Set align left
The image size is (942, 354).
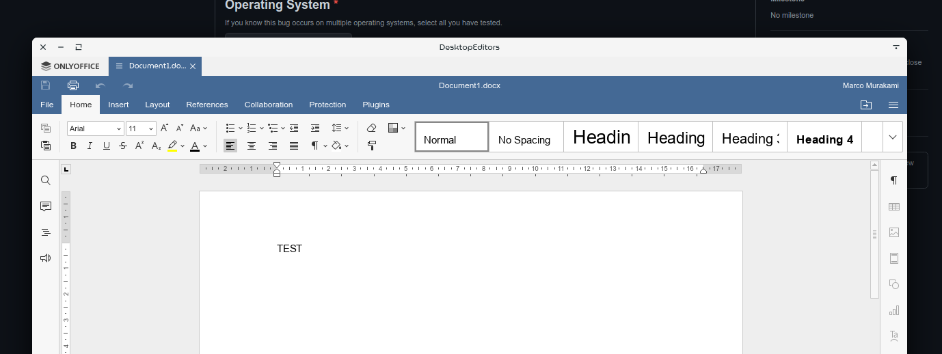(230, 146)
